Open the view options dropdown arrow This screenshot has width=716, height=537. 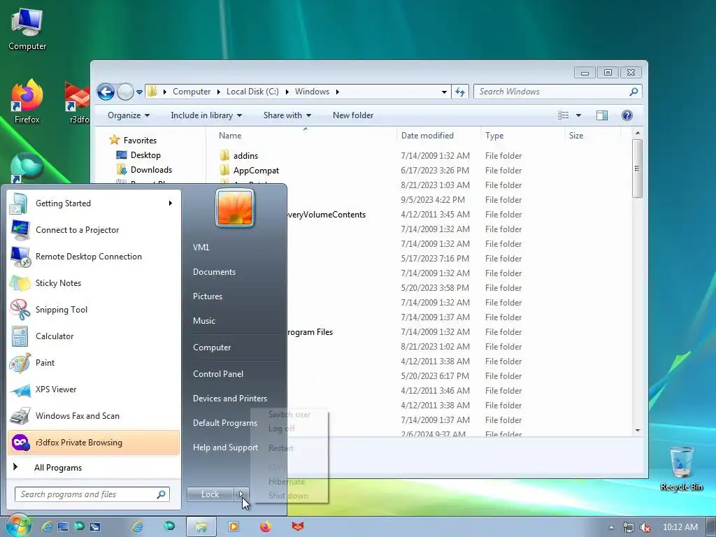coord(578,115)
